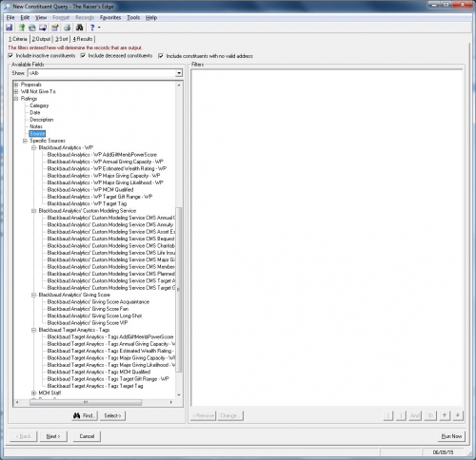Select Giving Score VIP field
The height and width of the screenshot is (460, 476).
88,323
